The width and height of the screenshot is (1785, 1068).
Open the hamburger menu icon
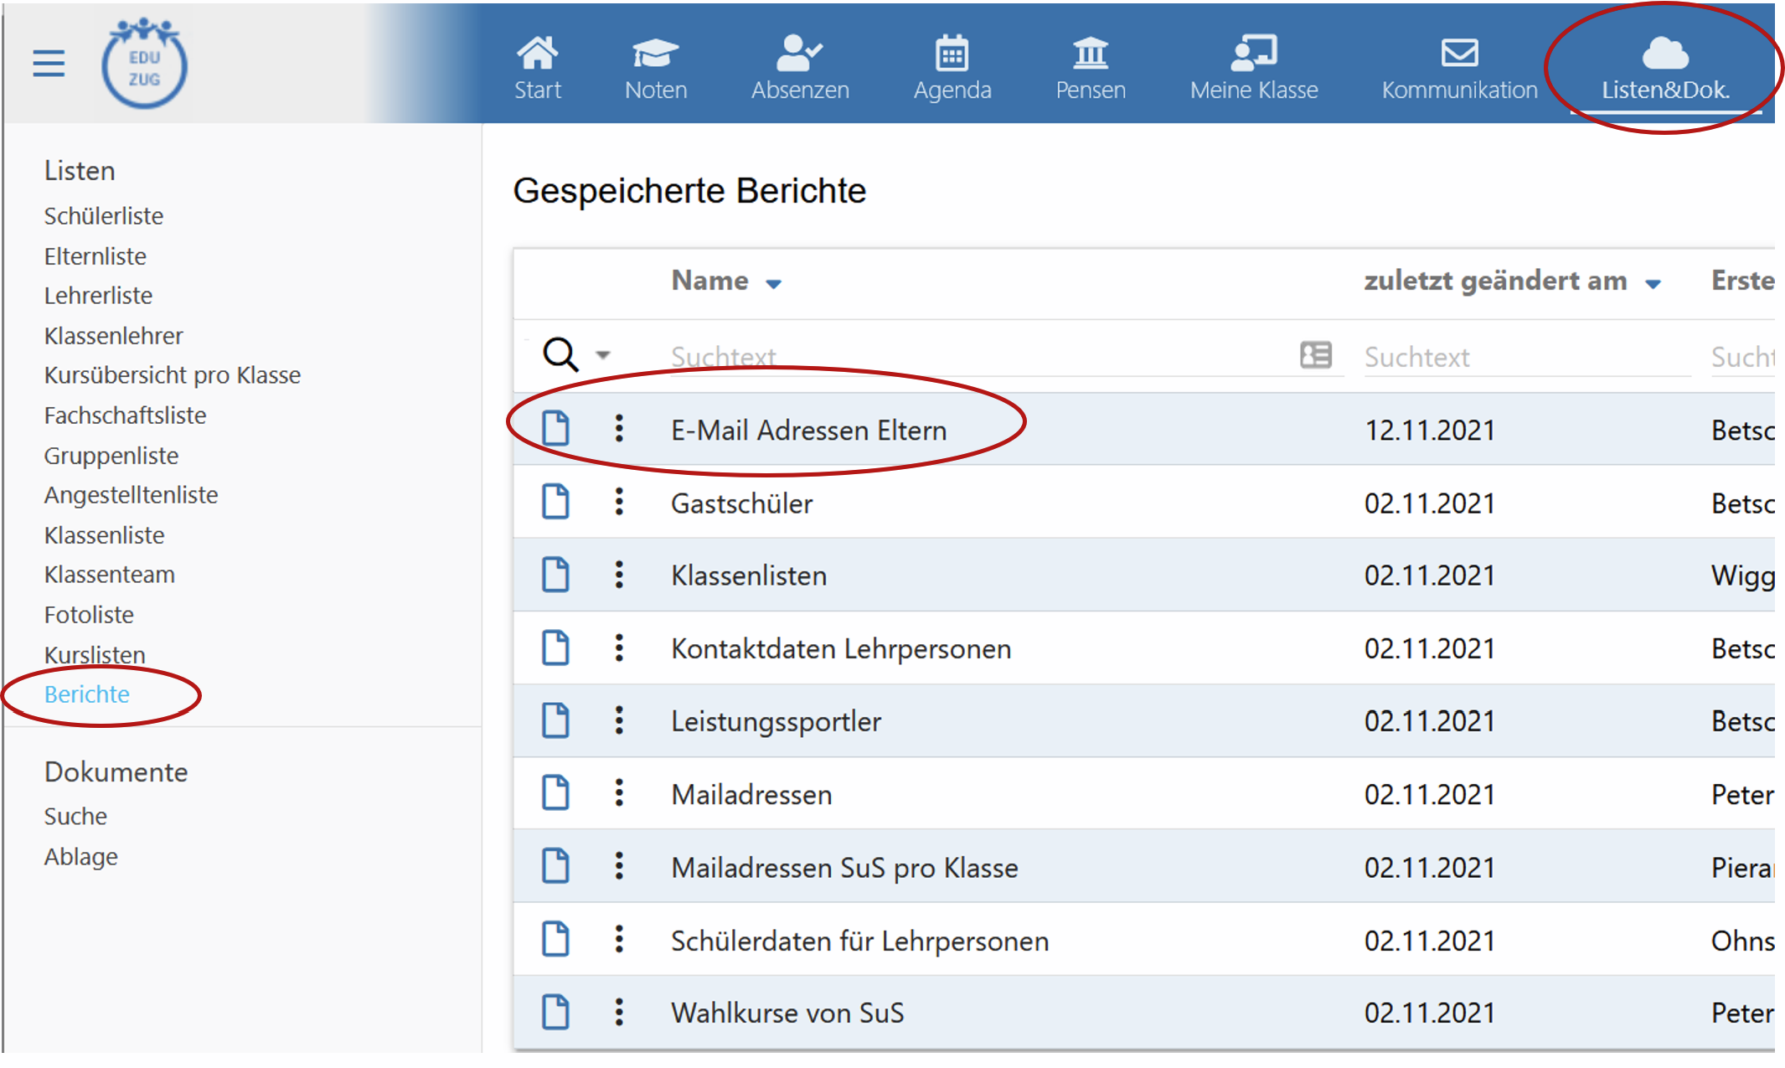[x=49, y=64]
